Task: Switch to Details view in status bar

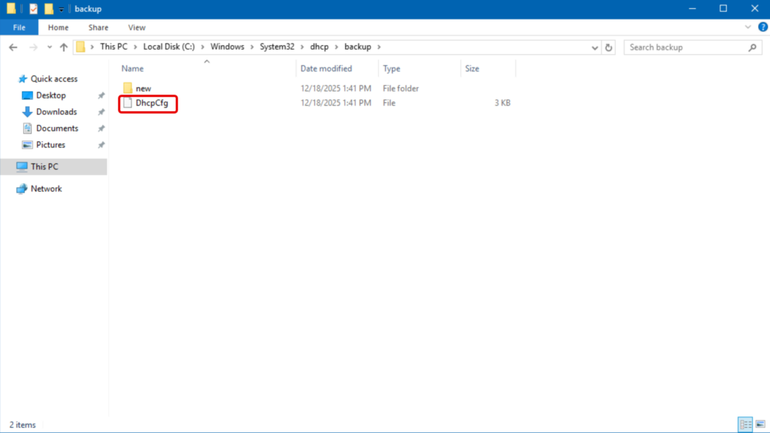Action: coord(745,424)
